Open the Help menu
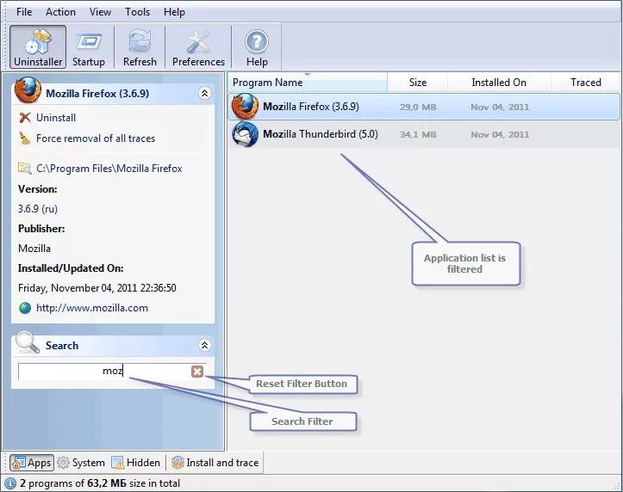Screen dimensions: 623x492 [174, 12]
